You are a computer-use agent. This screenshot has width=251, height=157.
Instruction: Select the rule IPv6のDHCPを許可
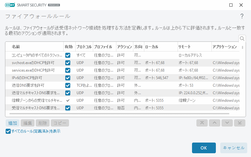click(122, 78)
